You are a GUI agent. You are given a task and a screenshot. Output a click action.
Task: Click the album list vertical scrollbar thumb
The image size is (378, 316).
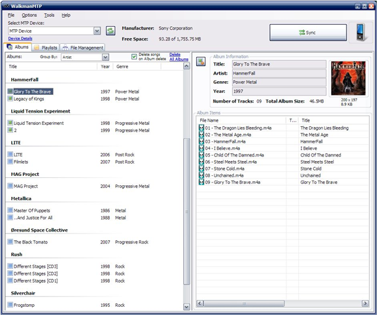(x=186, y=211)
